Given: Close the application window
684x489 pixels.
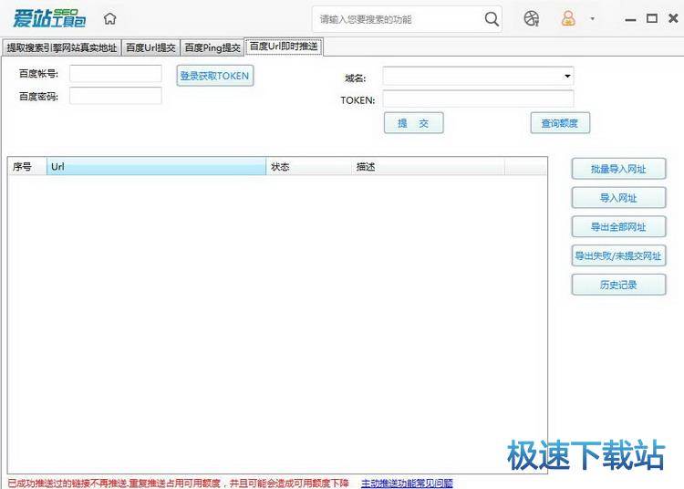Looking at the screenshot, I should pyautogui.click(x=673, y=18).
